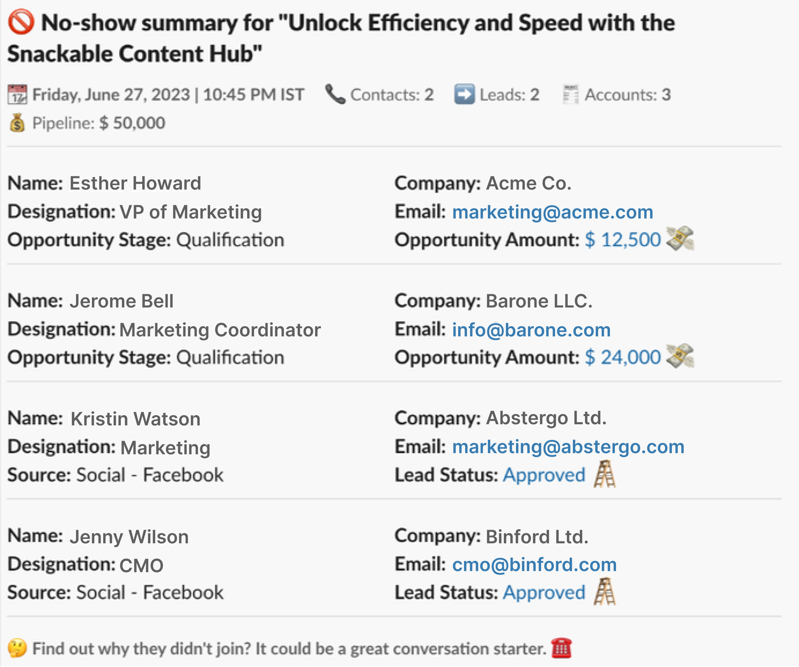799x667 pixels.
Task: Open the cmo@binford.com email link
Action: pyautogui.click(x=534, y=564)
